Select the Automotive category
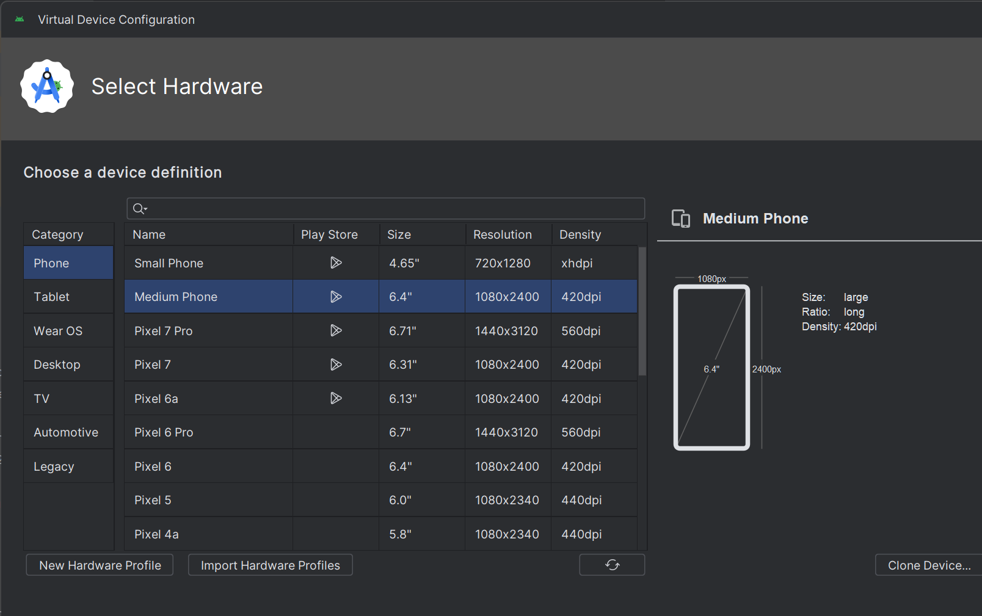 [68, 432]
